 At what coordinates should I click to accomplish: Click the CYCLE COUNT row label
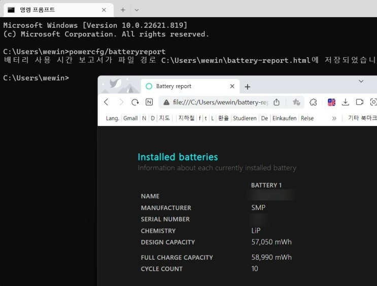(161, 269)
